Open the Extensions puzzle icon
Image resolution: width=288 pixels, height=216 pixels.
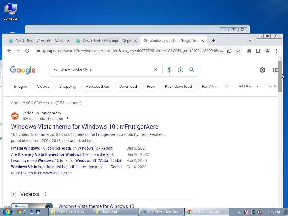pyautogui.click(x=249, y=51)
